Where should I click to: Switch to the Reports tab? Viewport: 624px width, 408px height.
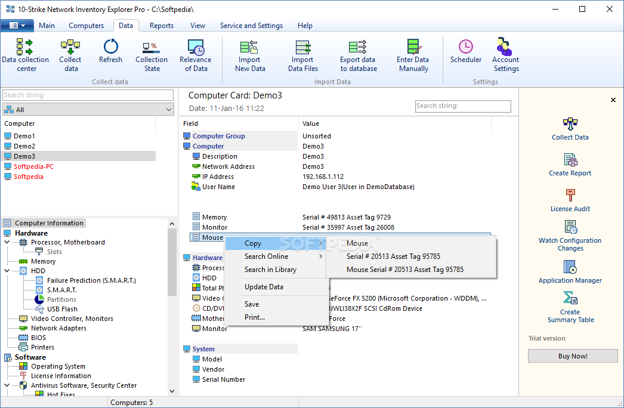(x=162, y=26)
